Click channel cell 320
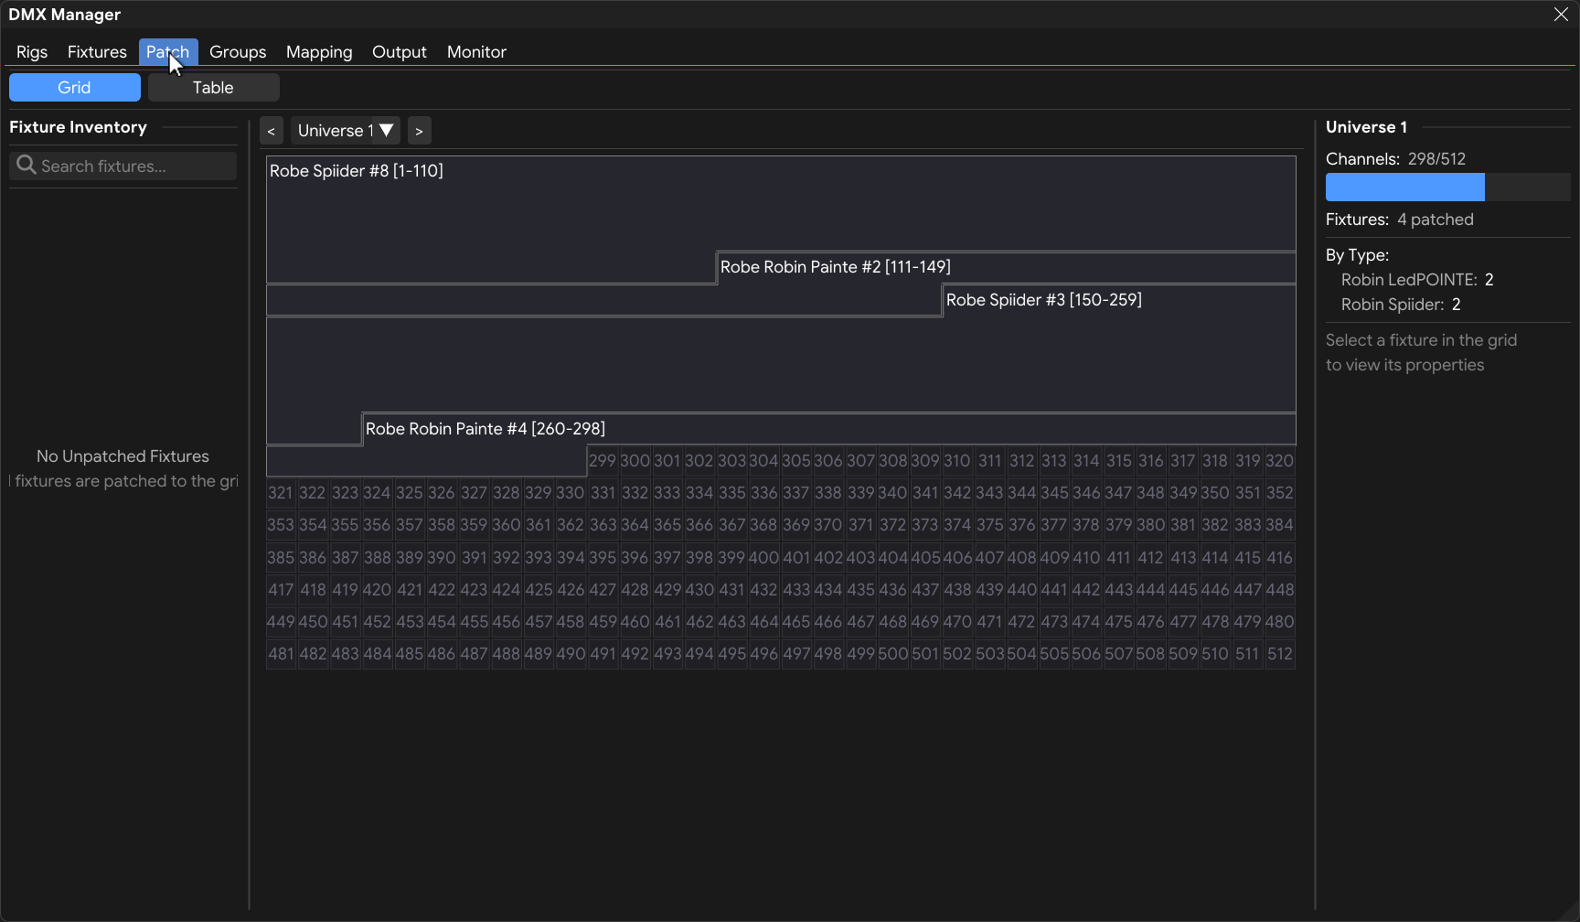The image size is (1580, 922). pos(1279,461)
